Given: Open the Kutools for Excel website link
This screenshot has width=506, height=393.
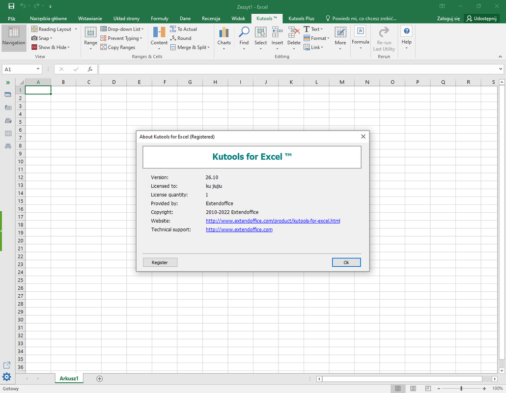Looking at the screenshot, I should coord(273,221).
